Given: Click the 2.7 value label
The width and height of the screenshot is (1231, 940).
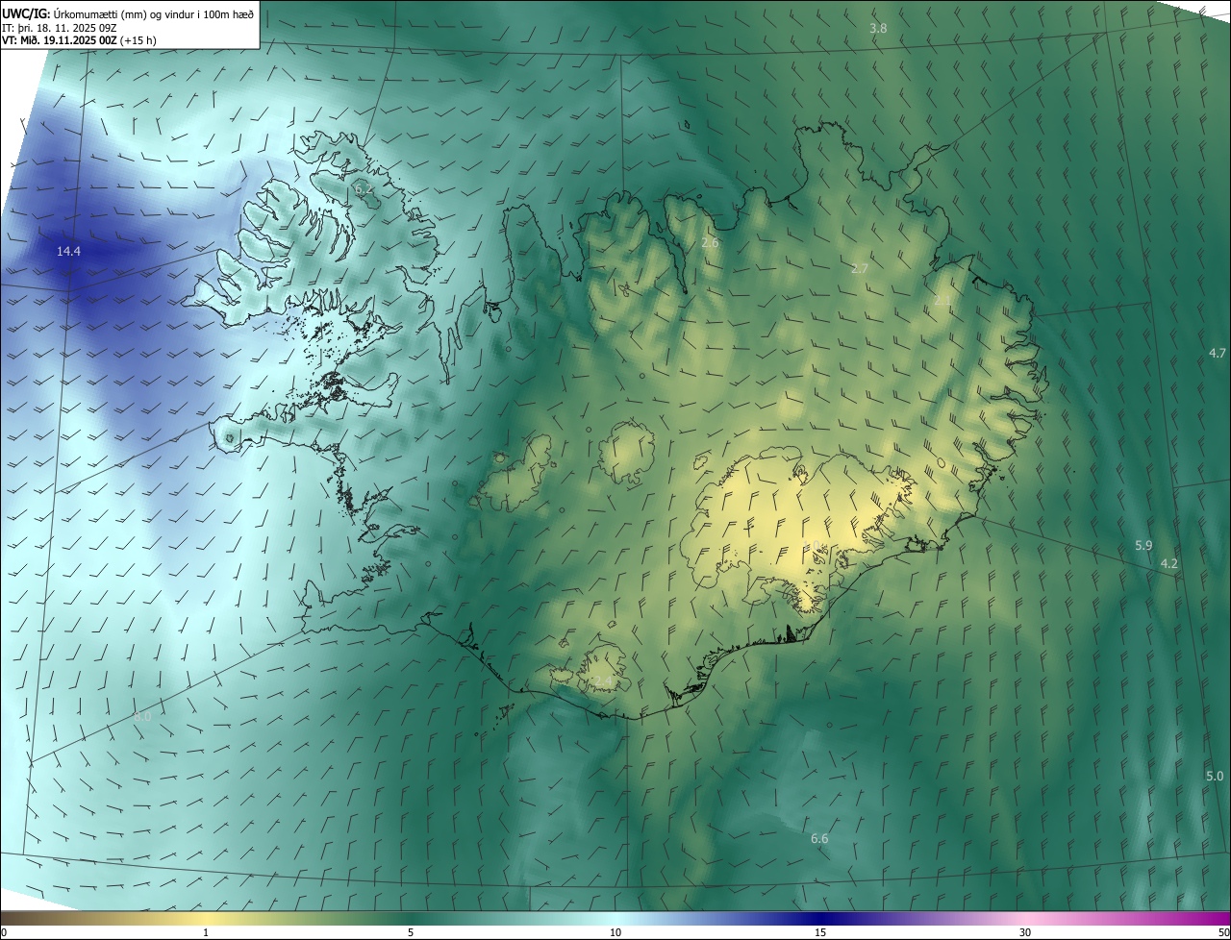Looking at the screenshot, I should click(x=860, y=268).
